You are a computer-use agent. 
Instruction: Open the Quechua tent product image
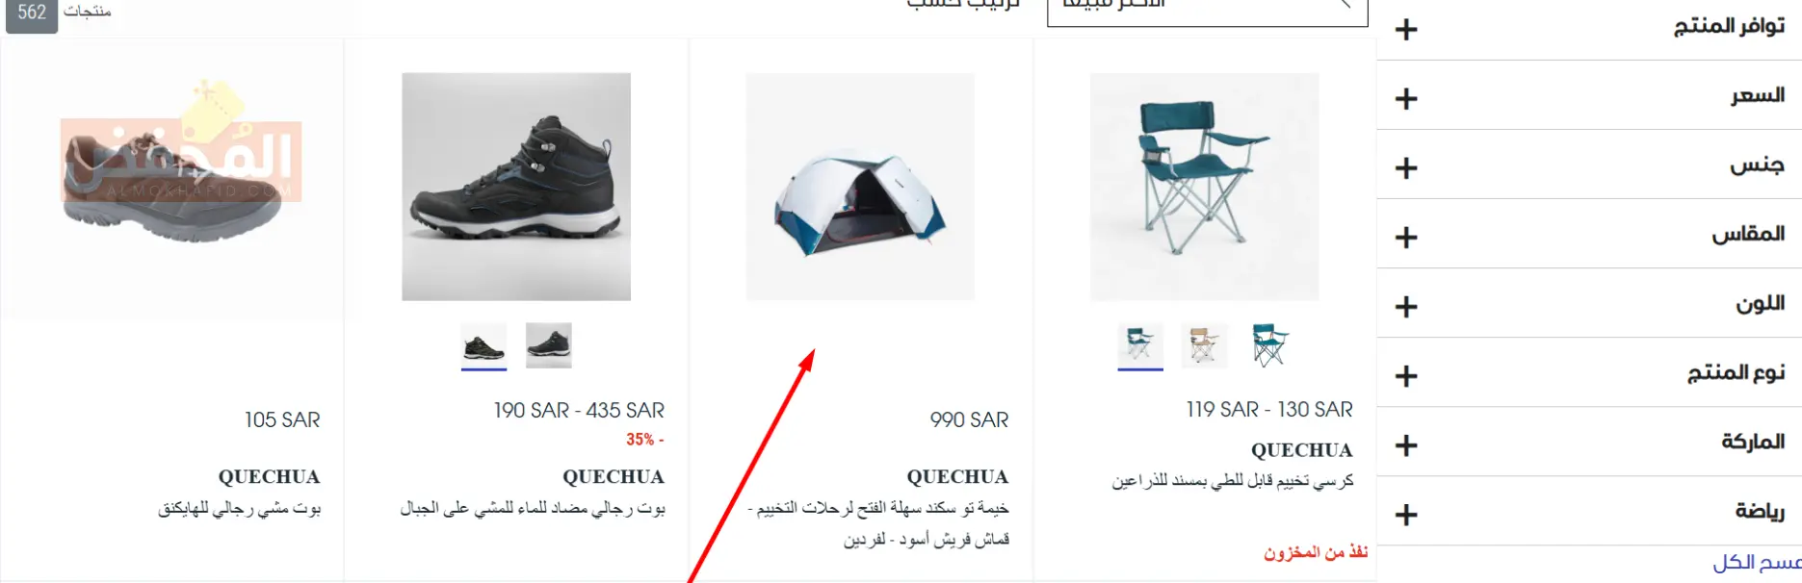[860, 187]
